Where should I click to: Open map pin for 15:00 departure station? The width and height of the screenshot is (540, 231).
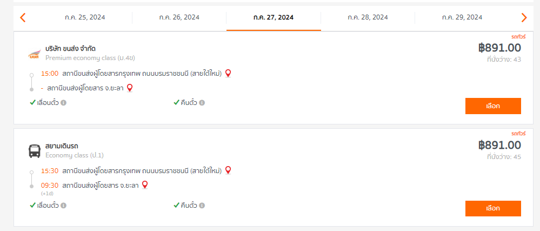228,74
